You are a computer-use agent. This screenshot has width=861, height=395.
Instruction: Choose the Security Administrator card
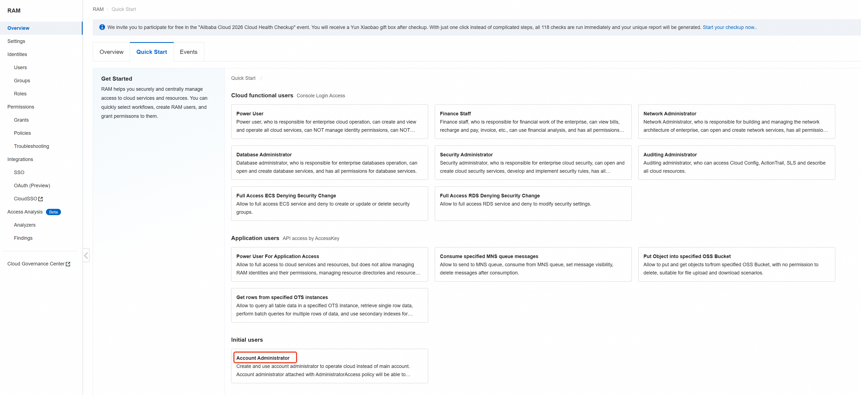pos(533,163)
